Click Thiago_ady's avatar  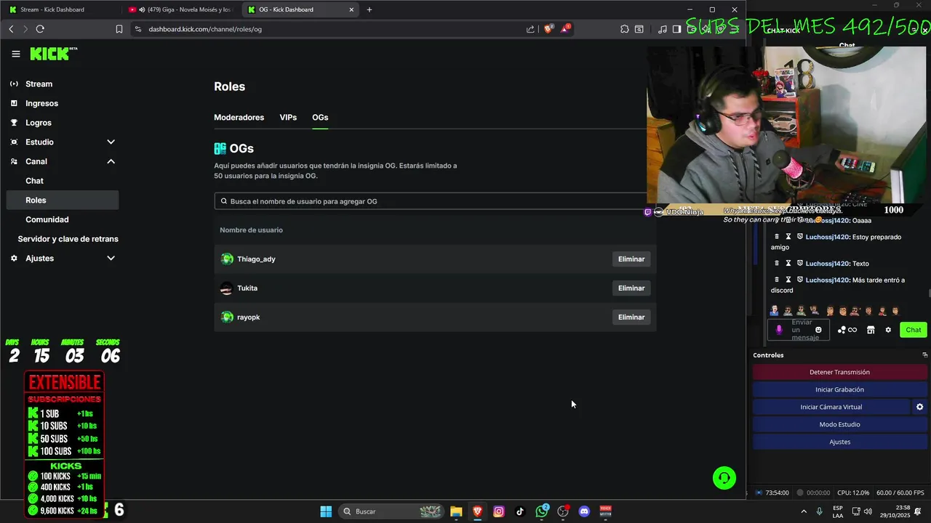click(x=227, y=259)
